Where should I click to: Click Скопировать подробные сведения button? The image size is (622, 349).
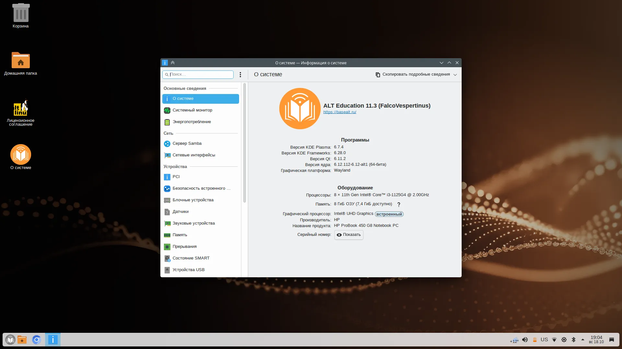click(413, 75)
